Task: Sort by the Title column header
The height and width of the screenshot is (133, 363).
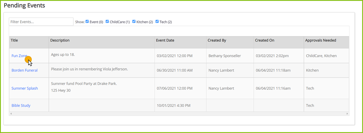Action: pos(14,40)
